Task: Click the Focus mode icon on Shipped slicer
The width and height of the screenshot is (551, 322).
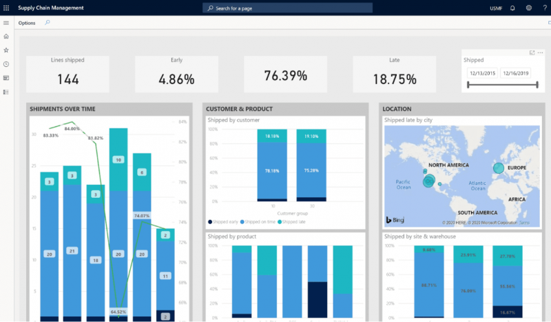Action: 532,53
